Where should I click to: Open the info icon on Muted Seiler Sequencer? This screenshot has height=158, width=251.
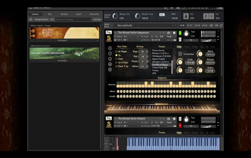(x=174, y=33)
